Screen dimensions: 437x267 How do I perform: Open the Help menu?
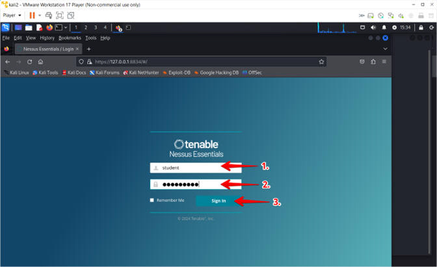pos(105,38)
